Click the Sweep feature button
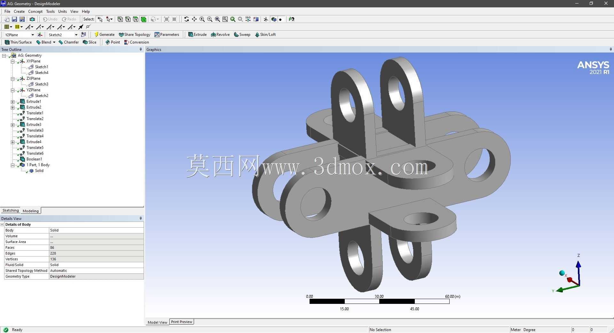Image resolution: width=614 pixels, height=333 pixels. point(242,35)
